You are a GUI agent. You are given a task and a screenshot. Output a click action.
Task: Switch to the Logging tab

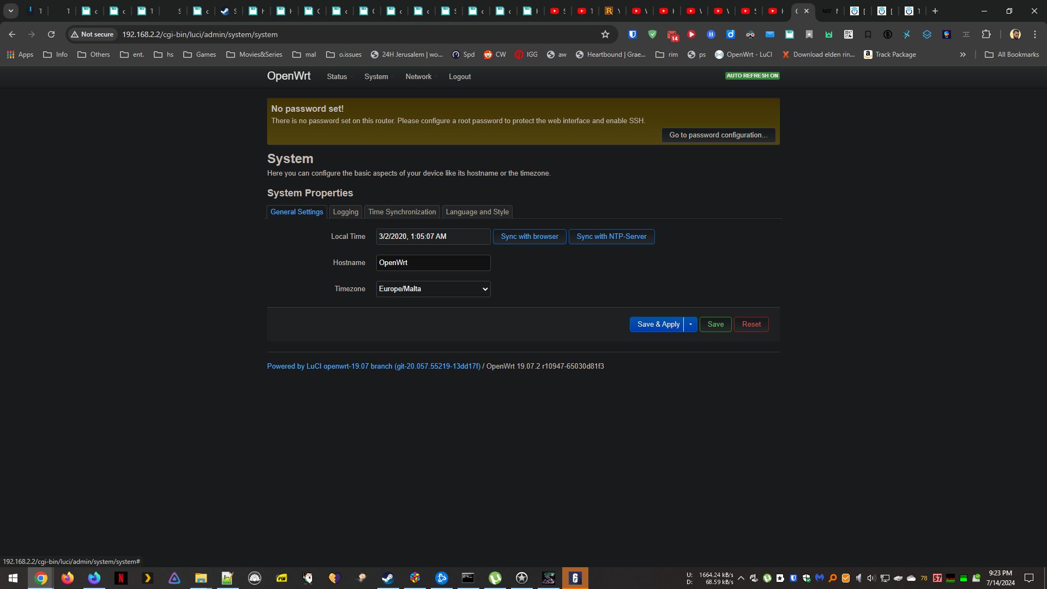pyautogui.click(x=345, y=212)
